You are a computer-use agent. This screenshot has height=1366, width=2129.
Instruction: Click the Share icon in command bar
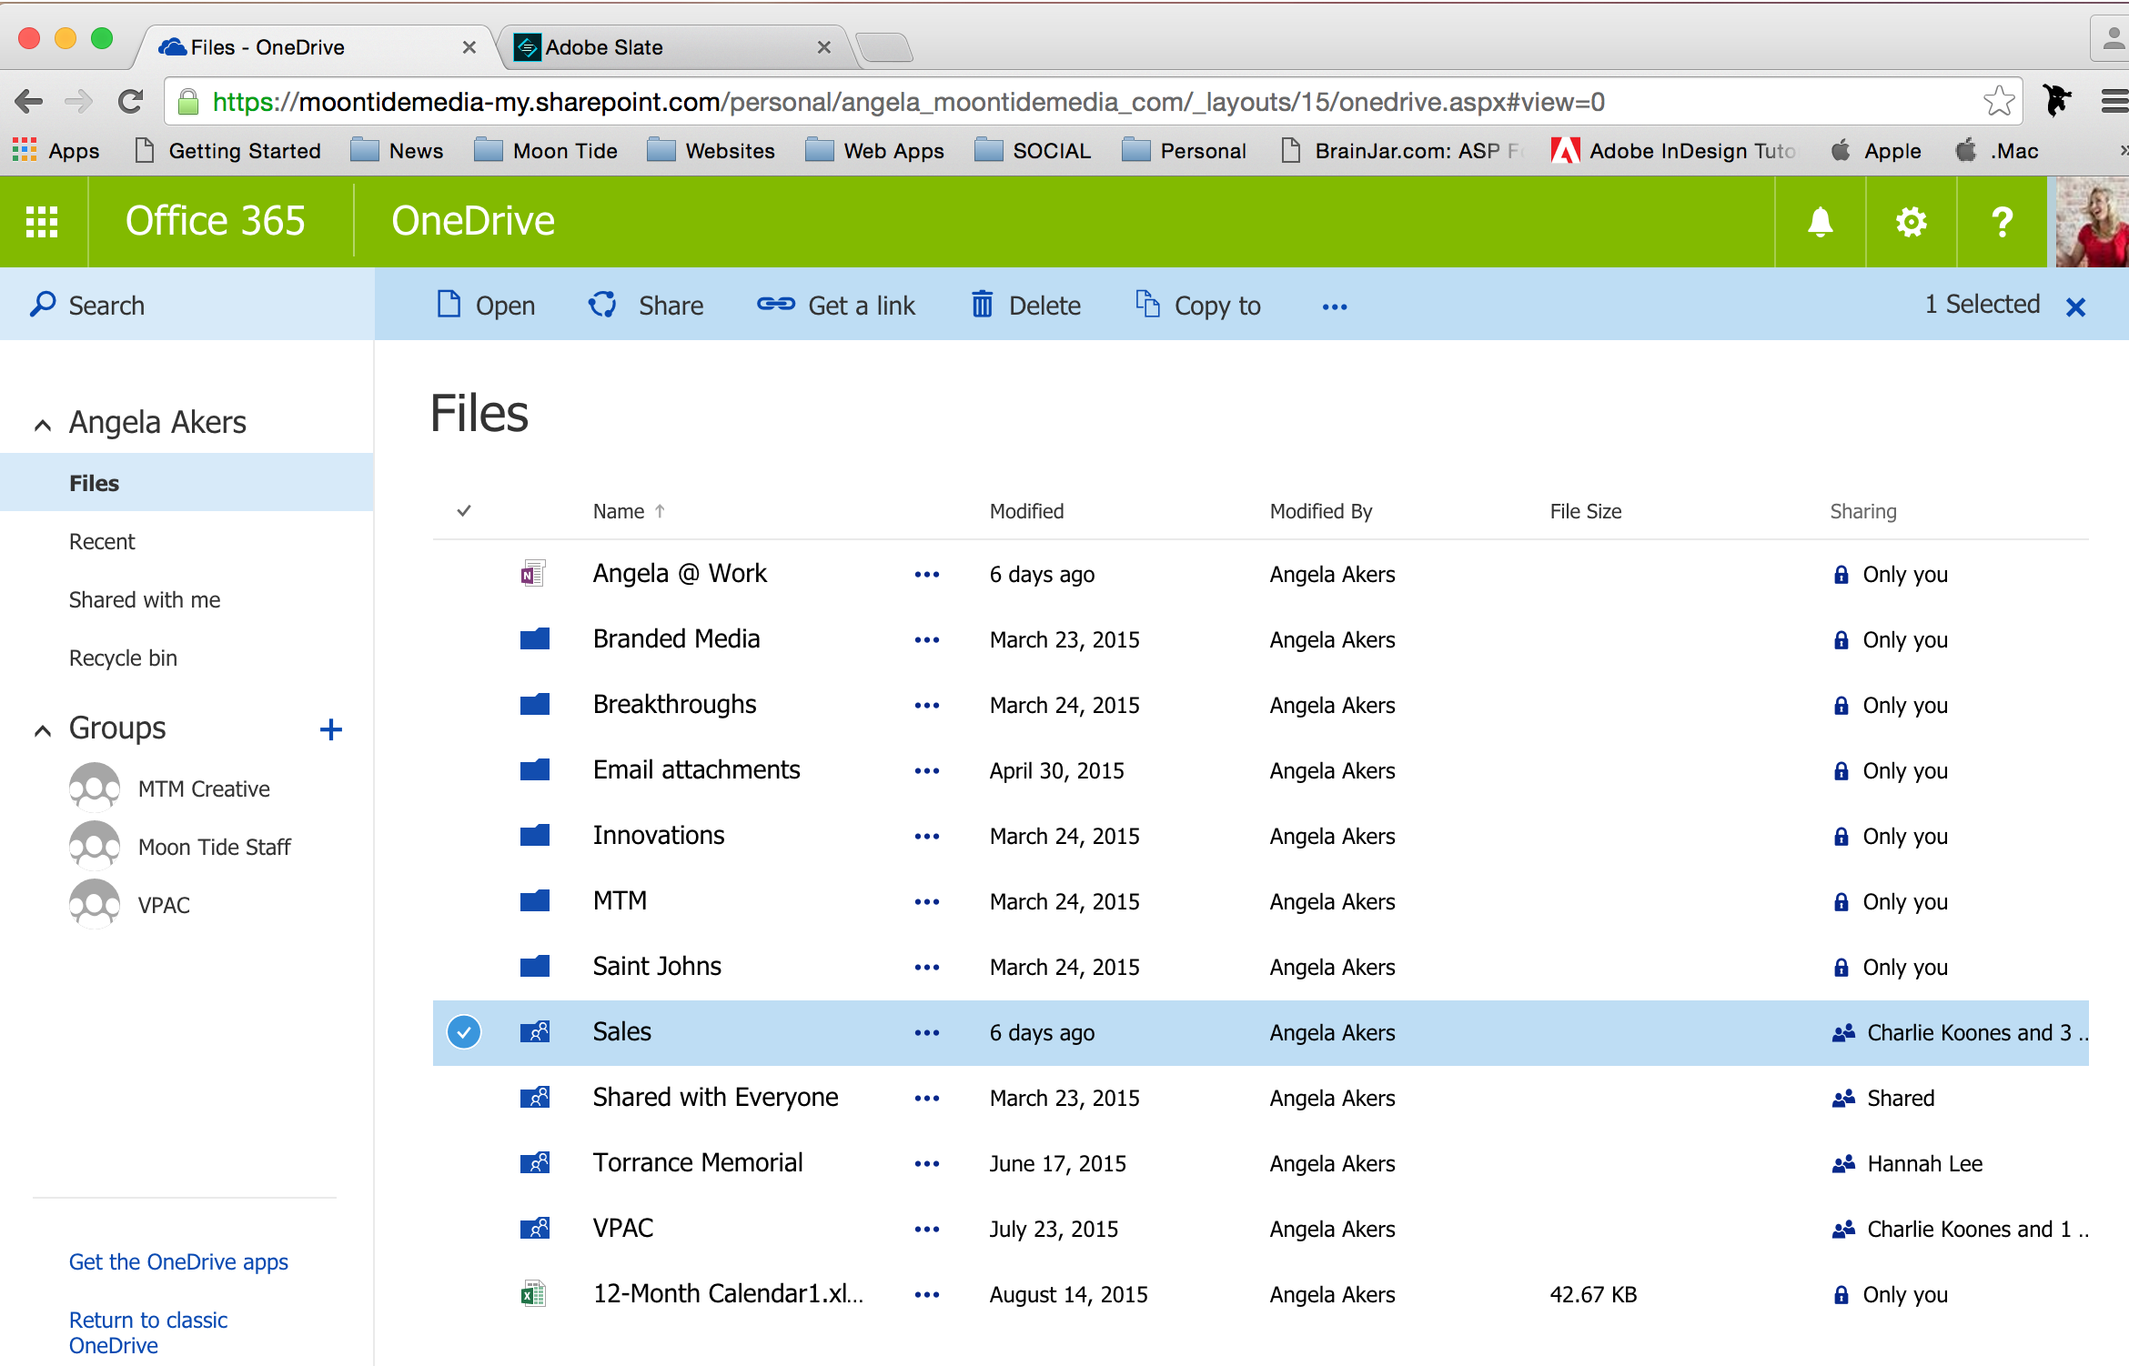point(602,305)
